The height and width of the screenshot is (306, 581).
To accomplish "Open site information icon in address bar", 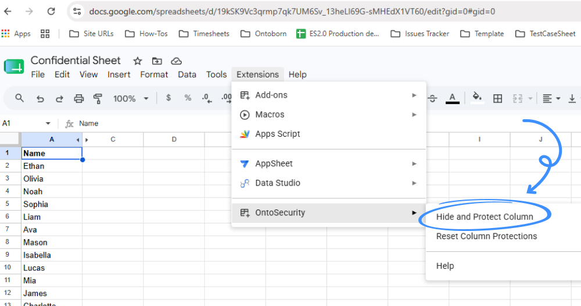I will coord(77,12).
